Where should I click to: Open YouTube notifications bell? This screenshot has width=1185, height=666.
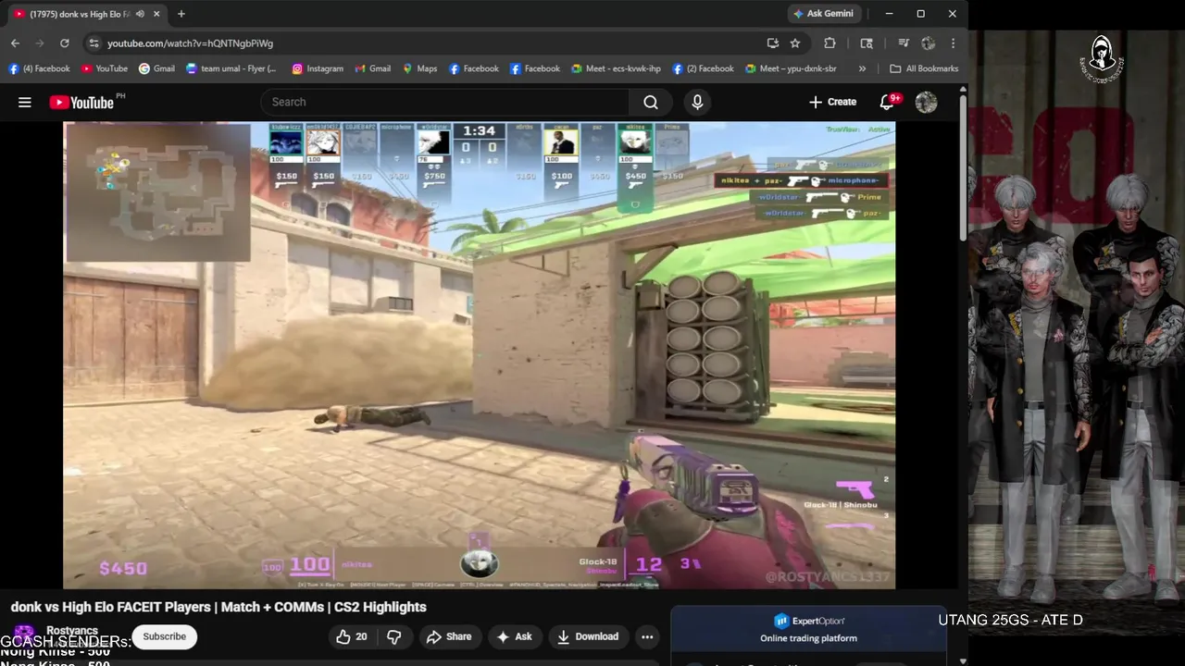click(887, 102)
